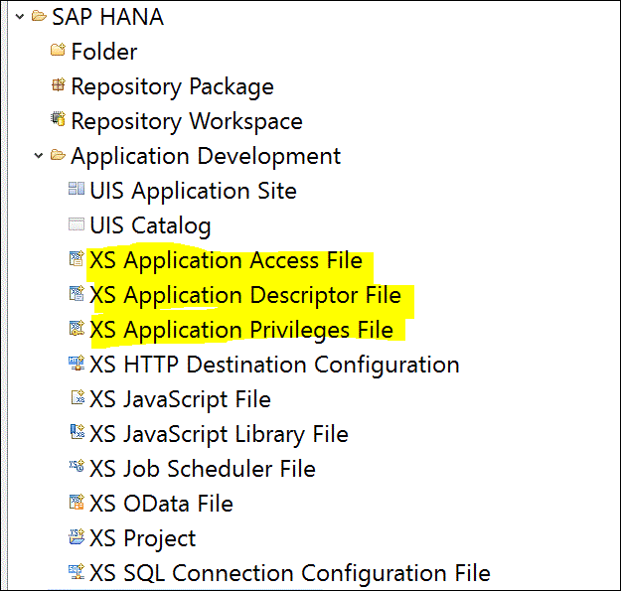
Task: Select XS SQL Connection Configuration File
Action: [x=290, y=573]
